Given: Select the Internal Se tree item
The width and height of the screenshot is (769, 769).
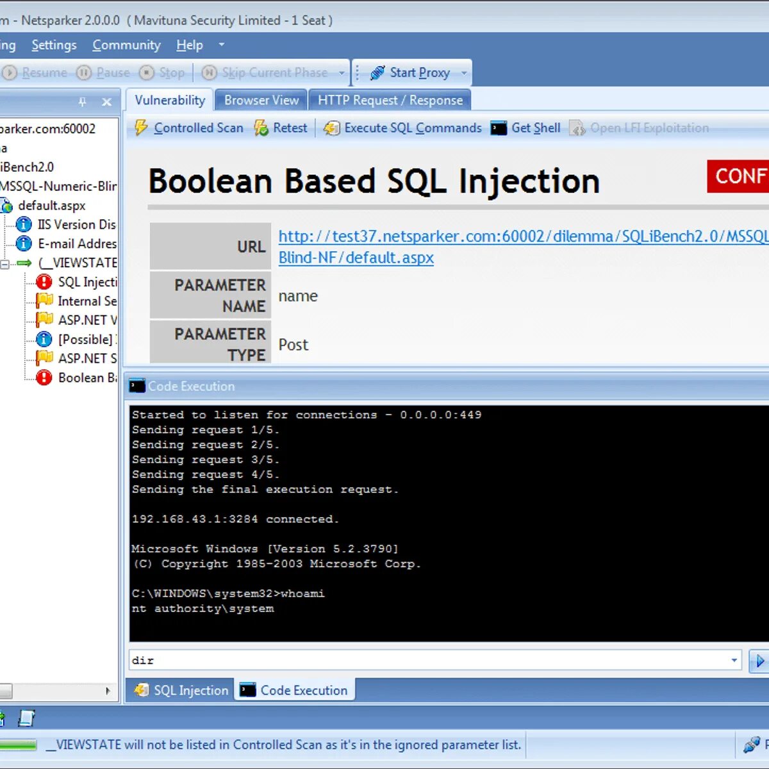Looking at the screenshot, I should [x=87, y=301].
